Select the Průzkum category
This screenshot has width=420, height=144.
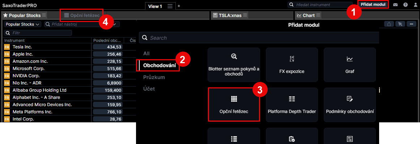point(154,77)
